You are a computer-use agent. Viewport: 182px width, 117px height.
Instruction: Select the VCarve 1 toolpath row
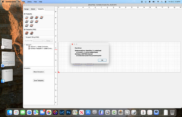coord(38,47)
